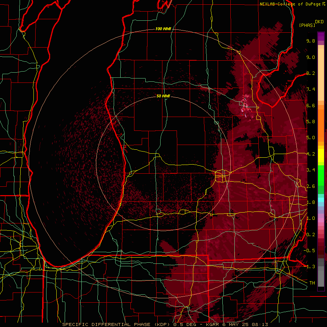This screenshot has width=327, height=327.
Task: Select the 7.4 scale value
Action: click(311, 89)
